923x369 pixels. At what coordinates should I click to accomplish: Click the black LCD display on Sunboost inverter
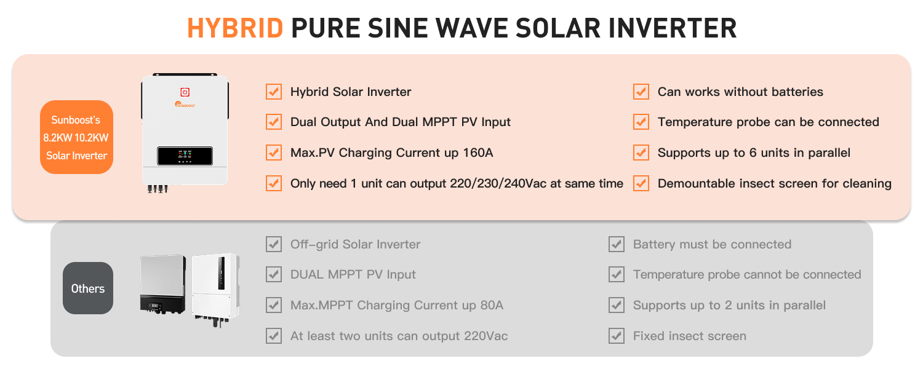click(x=185, y=156)
